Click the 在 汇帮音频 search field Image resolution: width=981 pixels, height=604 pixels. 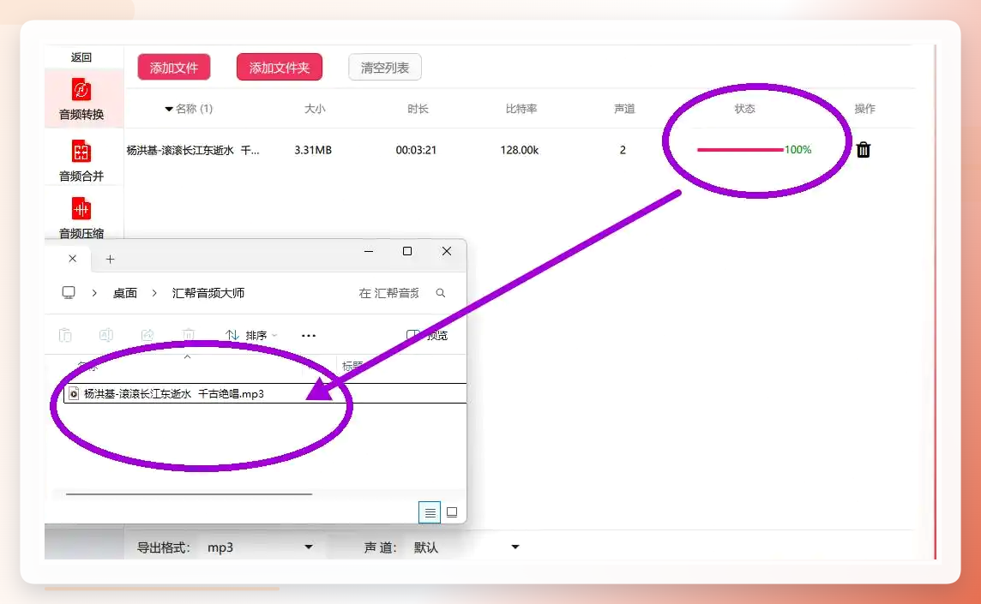tap(401, 293)
